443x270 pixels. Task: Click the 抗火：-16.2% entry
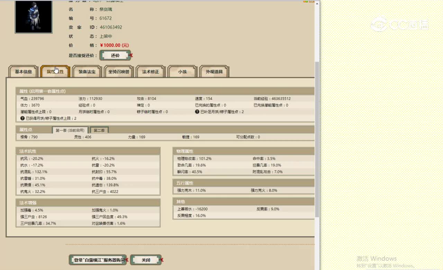[x=103, y=159]
